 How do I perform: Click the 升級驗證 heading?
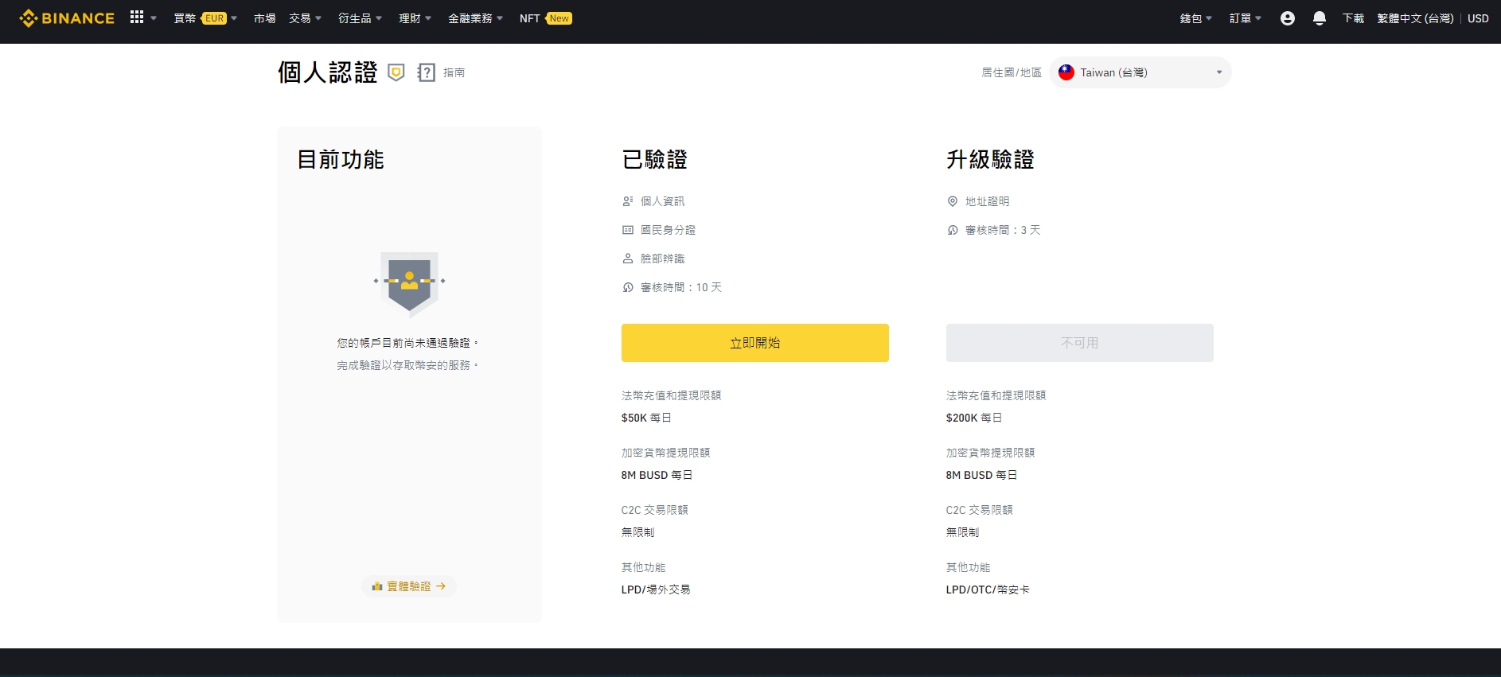click(x=990, y=160)
